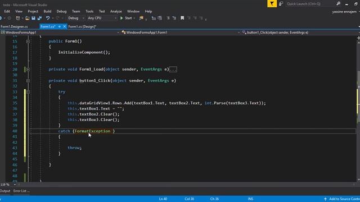Focus the Quick Launch search box
360x202 pixels.
[x=310, y=4]
